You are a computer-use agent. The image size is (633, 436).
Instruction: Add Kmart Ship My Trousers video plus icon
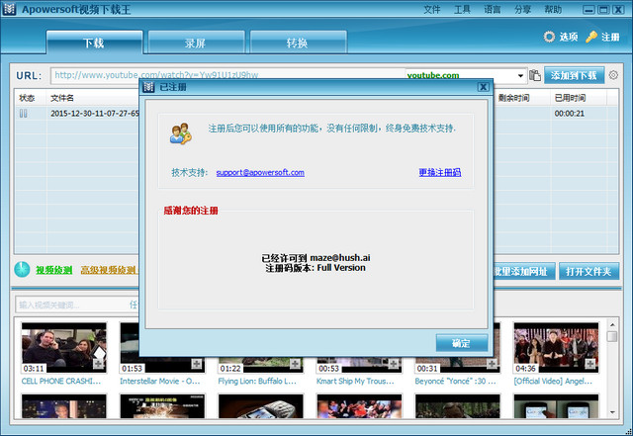pos(394,364)
